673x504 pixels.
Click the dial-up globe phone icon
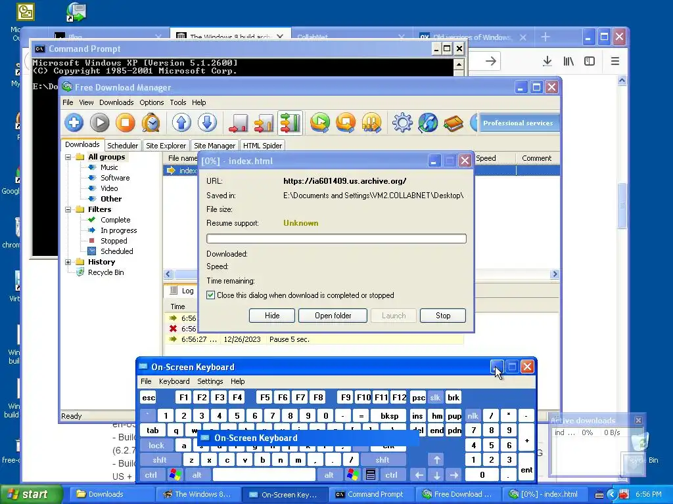(428, 123)
